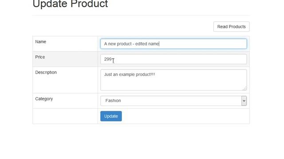Viewport: 284px width, 159px height.
Task: Click the Name label
Action: click(40, 42)
